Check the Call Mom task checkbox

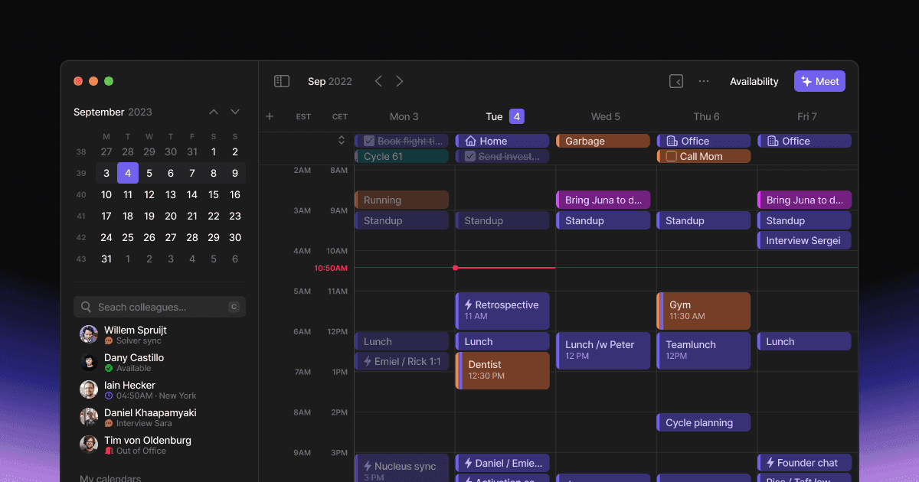click(672, 156)
